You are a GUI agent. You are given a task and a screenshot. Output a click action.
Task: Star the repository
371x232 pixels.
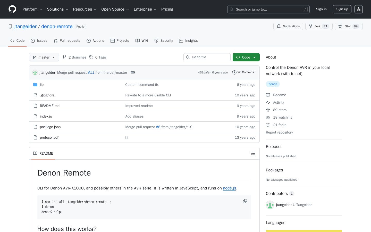349,26
